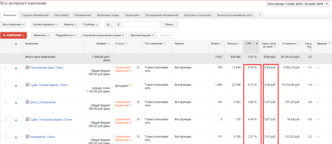Open status chart icon in Конкуренты. Поиск row

138,137
